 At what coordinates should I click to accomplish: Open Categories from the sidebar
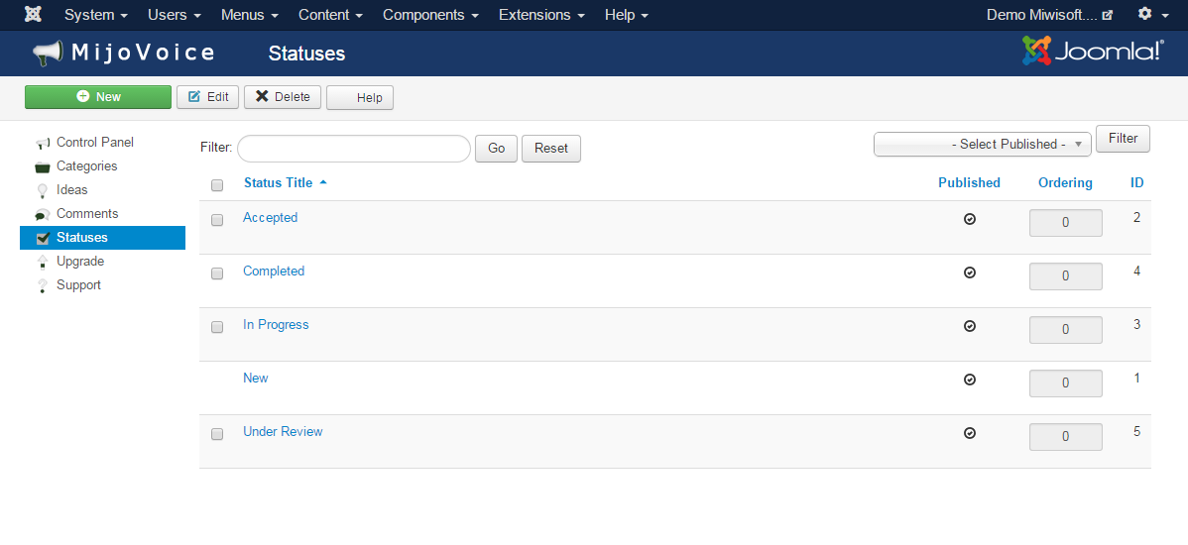[x=86, y=166]
